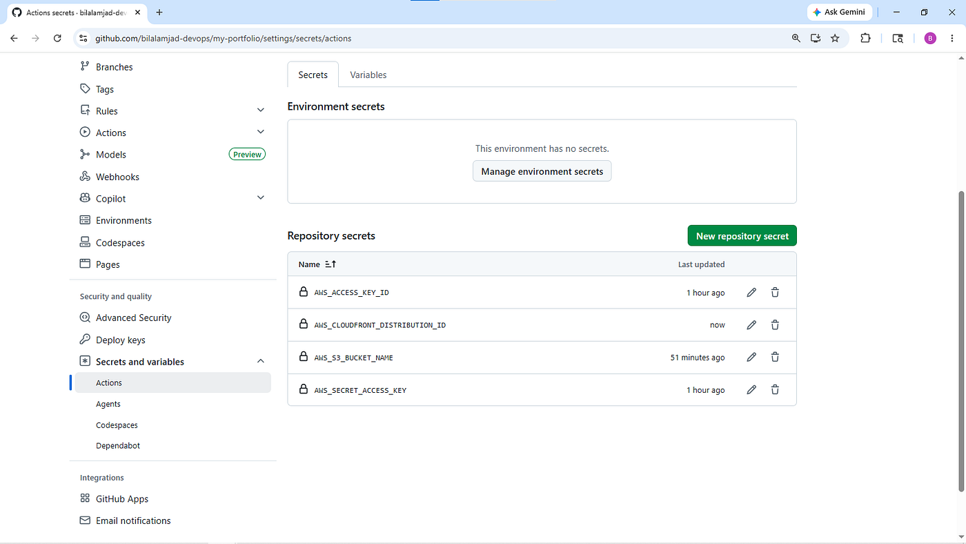Edit the AWS_CLOUDFRONT_DISTRIBUTION_ID secret pencil icon
Image resolution: width=966 pixels, height=544 pixels.
[x=751, y=325]
